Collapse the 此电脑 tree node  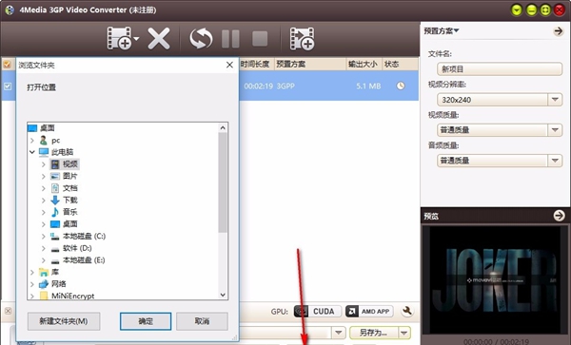[x=32, y=152]
